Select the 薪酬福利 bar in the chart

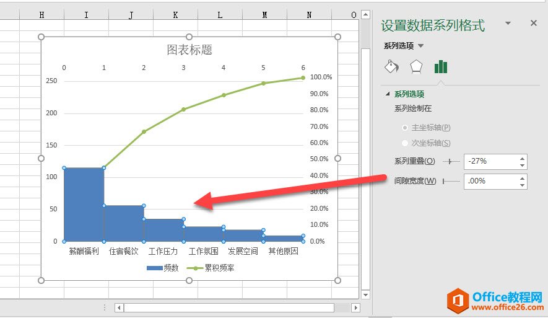pos(84,205)
